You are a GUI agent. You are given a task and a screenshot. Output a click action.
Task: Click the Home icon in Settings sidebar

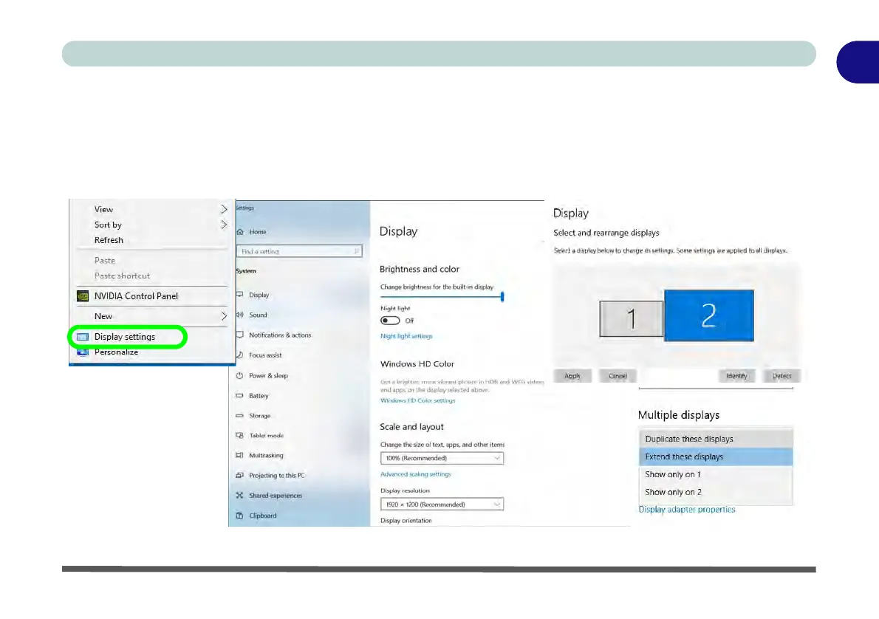[239, 232]
